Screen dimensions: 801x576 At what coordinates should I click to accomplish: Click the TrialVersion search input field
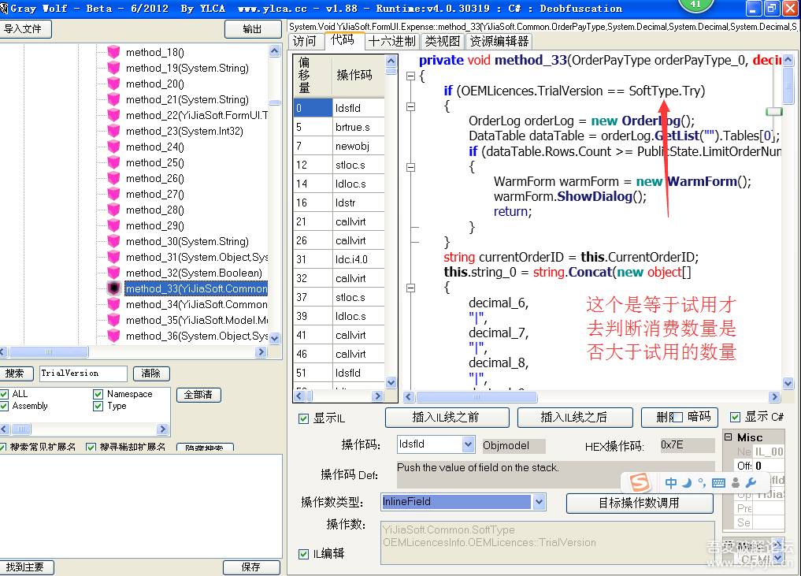(x=83, y=373)
